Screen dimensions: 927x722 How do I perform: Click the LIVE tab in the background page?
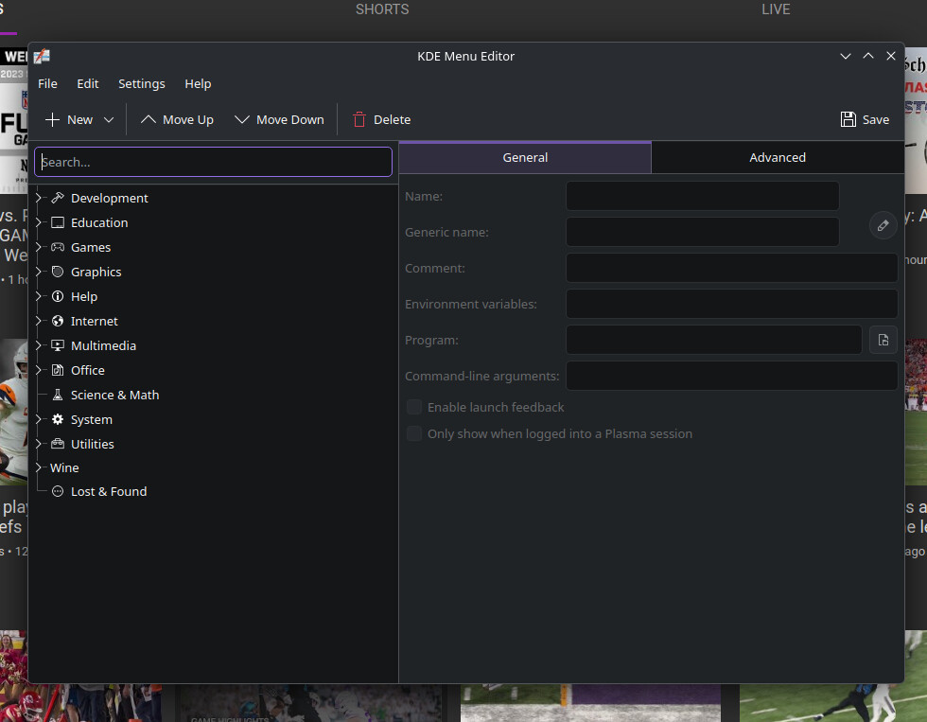point(776,9)
